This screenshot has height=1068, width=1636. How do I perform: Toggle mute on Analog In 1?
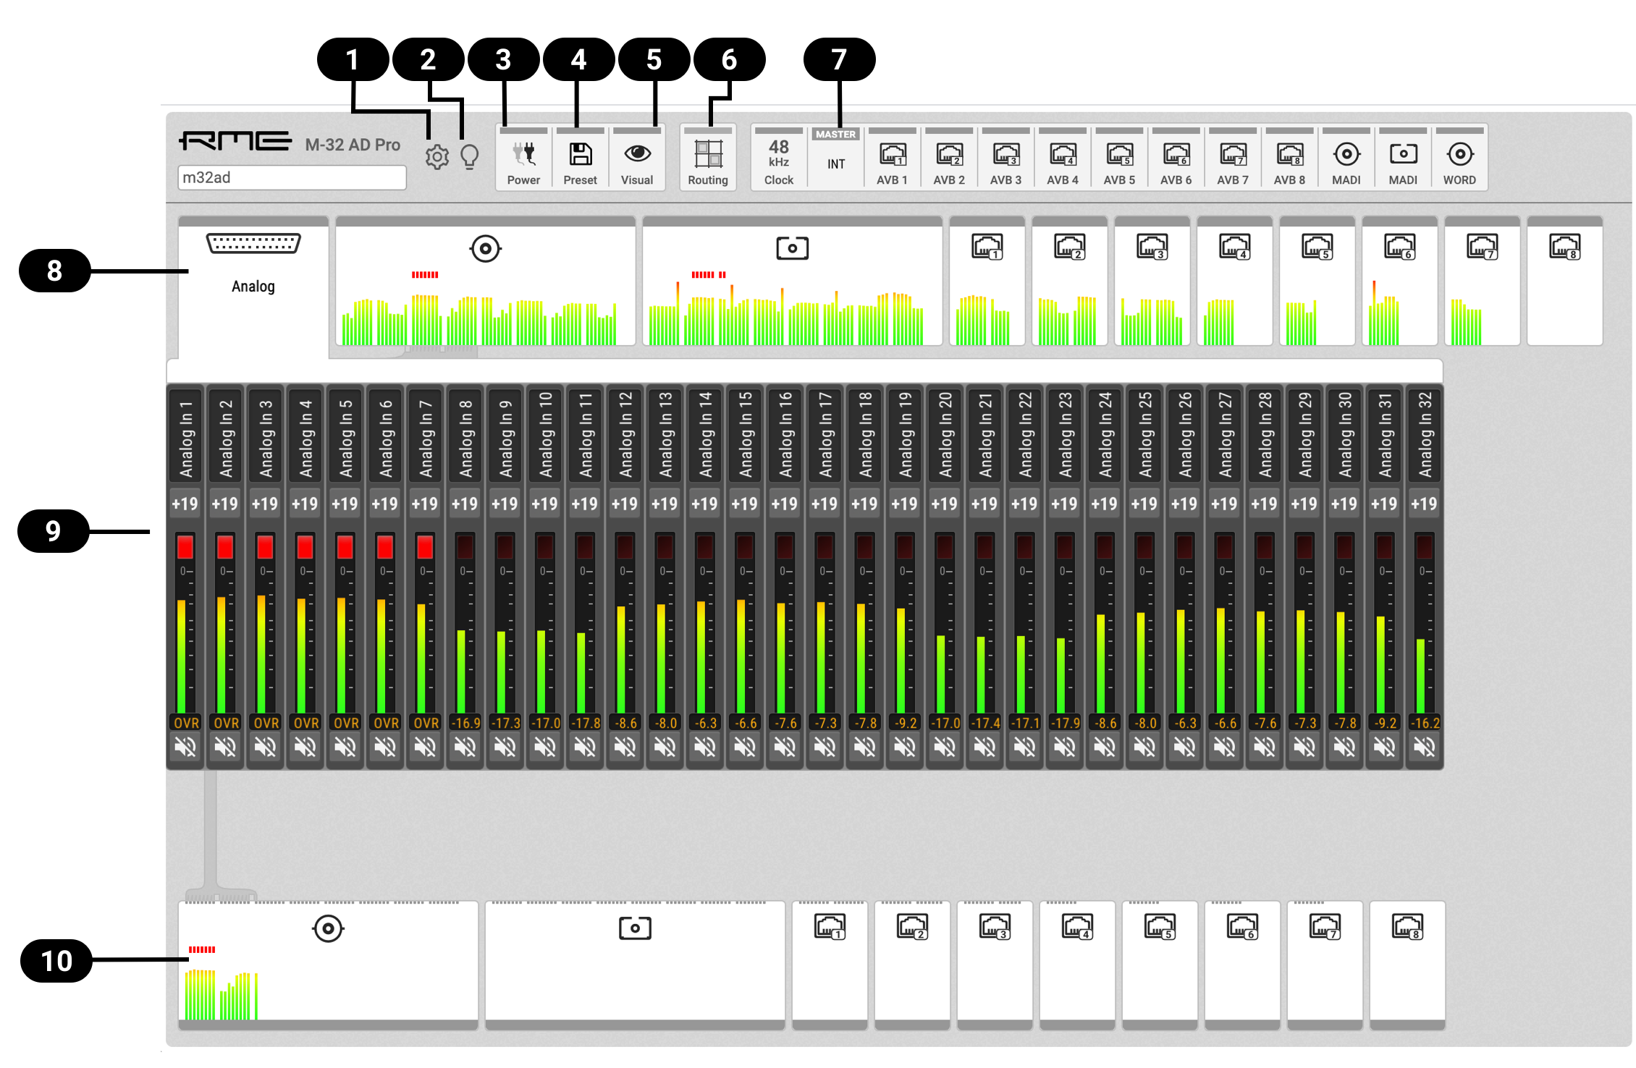tap(186, 746)
